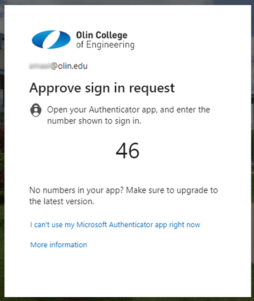The image size is (254, 301).
Task: Click the Authenticator lock person icon
Action: coord(36,110)
